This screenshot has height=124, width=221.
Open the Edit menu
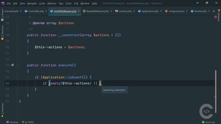pos(15,3)
